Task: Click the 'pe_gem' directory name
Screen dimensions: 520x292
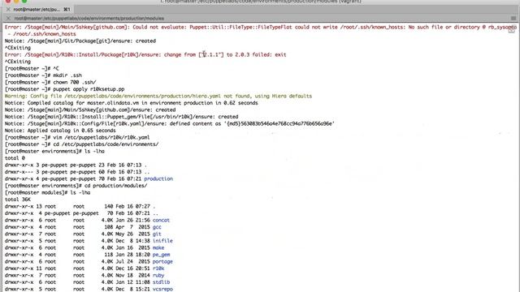Action: tap(161, 255)
